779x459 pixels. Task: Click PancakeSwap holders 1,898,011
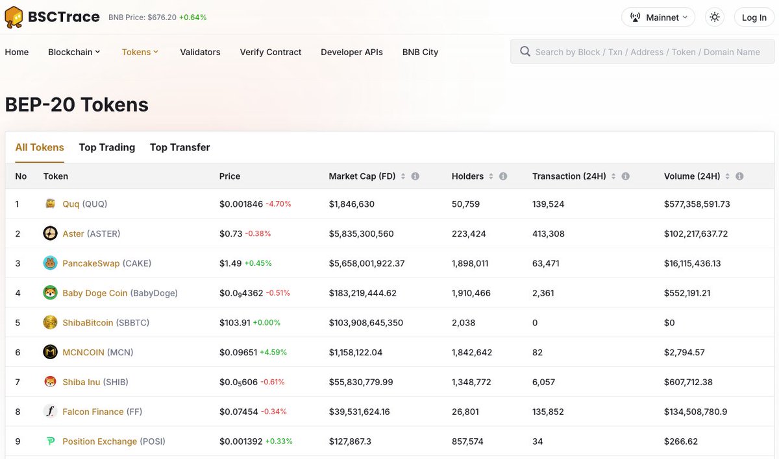click(470, 263)
